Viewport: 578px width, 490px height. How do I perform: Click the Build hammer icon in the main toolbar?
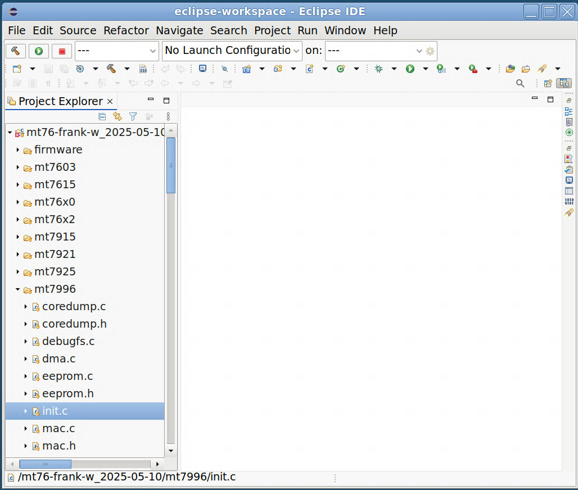(111, 69)
